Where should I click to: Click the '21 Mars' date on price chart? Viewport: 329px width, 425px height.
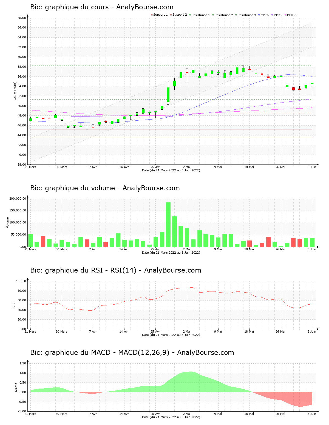pyautogui.click(x=30, y=167)
